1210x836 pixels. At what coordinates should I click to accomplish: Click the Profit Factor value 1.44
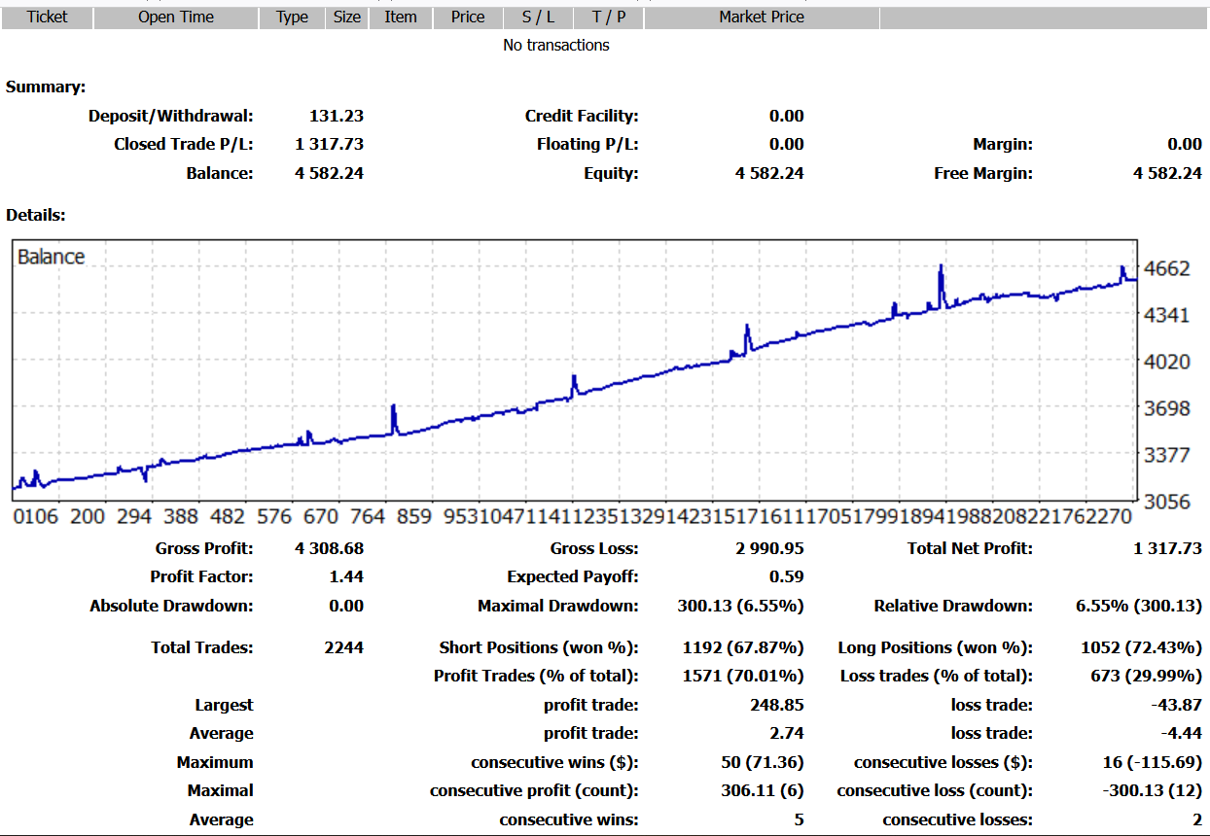[346, 577]
